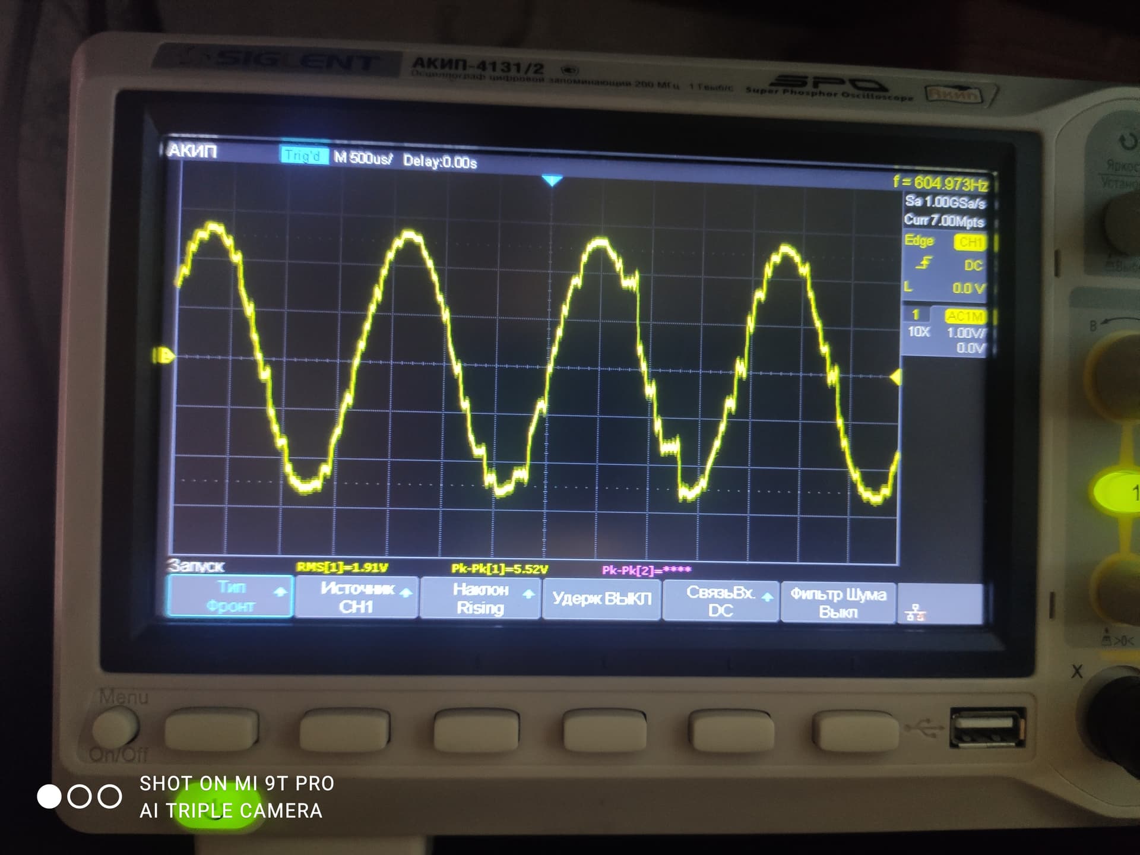The image size is (1140, 855).
Task: Click the USB port on front panel
Action: coord(987,727)
